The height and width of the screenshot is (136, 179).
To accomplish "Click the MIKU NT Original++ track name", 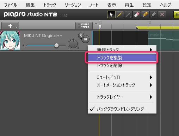I will click(43, 35).
